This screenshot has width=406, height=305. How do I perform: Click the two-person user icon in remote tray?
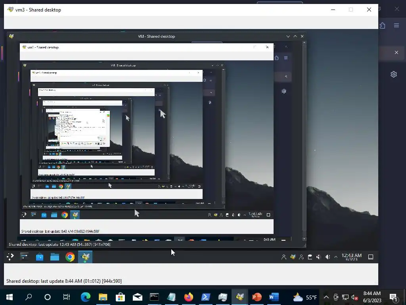(301, 257)
